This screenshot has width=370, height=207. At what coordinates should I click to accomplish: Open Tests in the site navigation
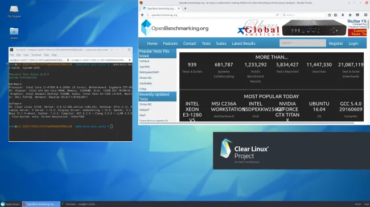206,44
